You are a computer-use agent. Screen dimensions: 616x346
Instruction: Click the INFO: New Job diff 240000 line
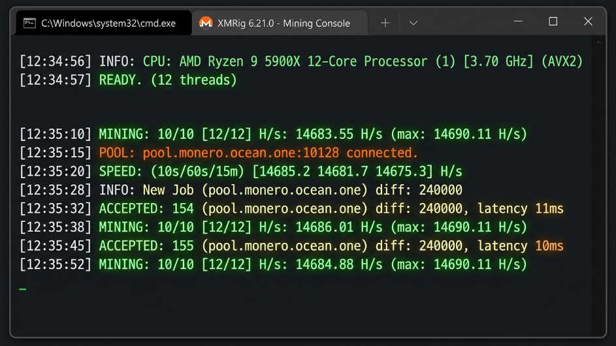point(240,190)
